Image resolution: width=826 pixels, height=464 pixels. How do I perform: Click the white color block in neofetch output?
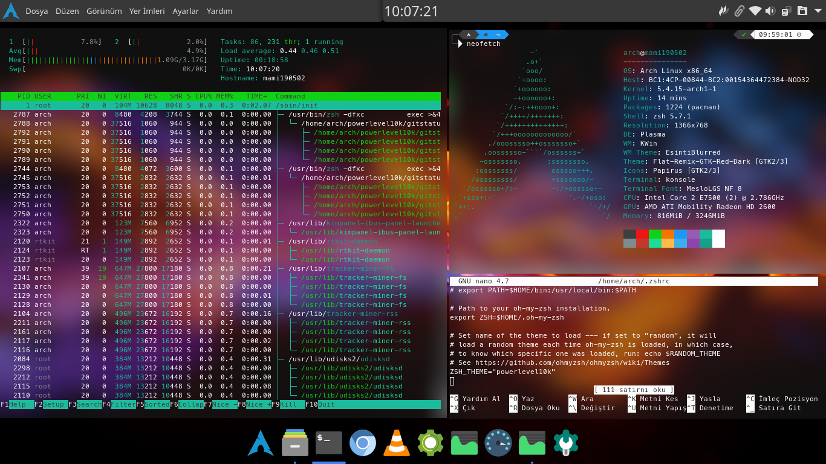[x=718, y=239]
